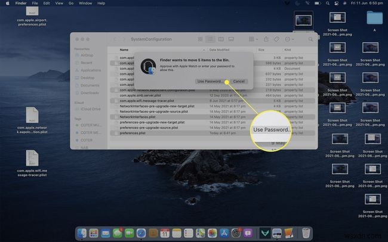
Task: Select NetworkInterfaces-pre-upgrade-source.plist row
Action: click(x=213, y=111)
